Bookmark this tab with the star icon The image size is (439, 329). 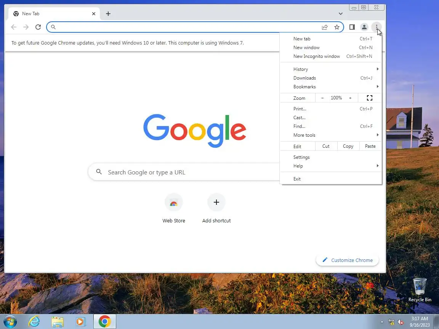337,27
